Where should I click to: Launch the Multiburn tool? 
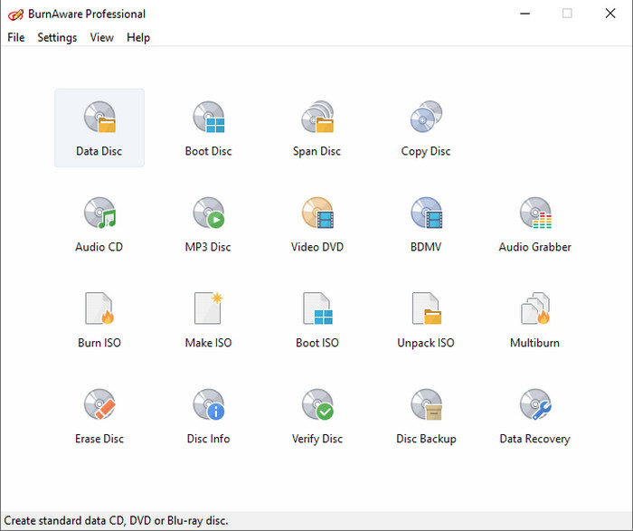[534, 311]
